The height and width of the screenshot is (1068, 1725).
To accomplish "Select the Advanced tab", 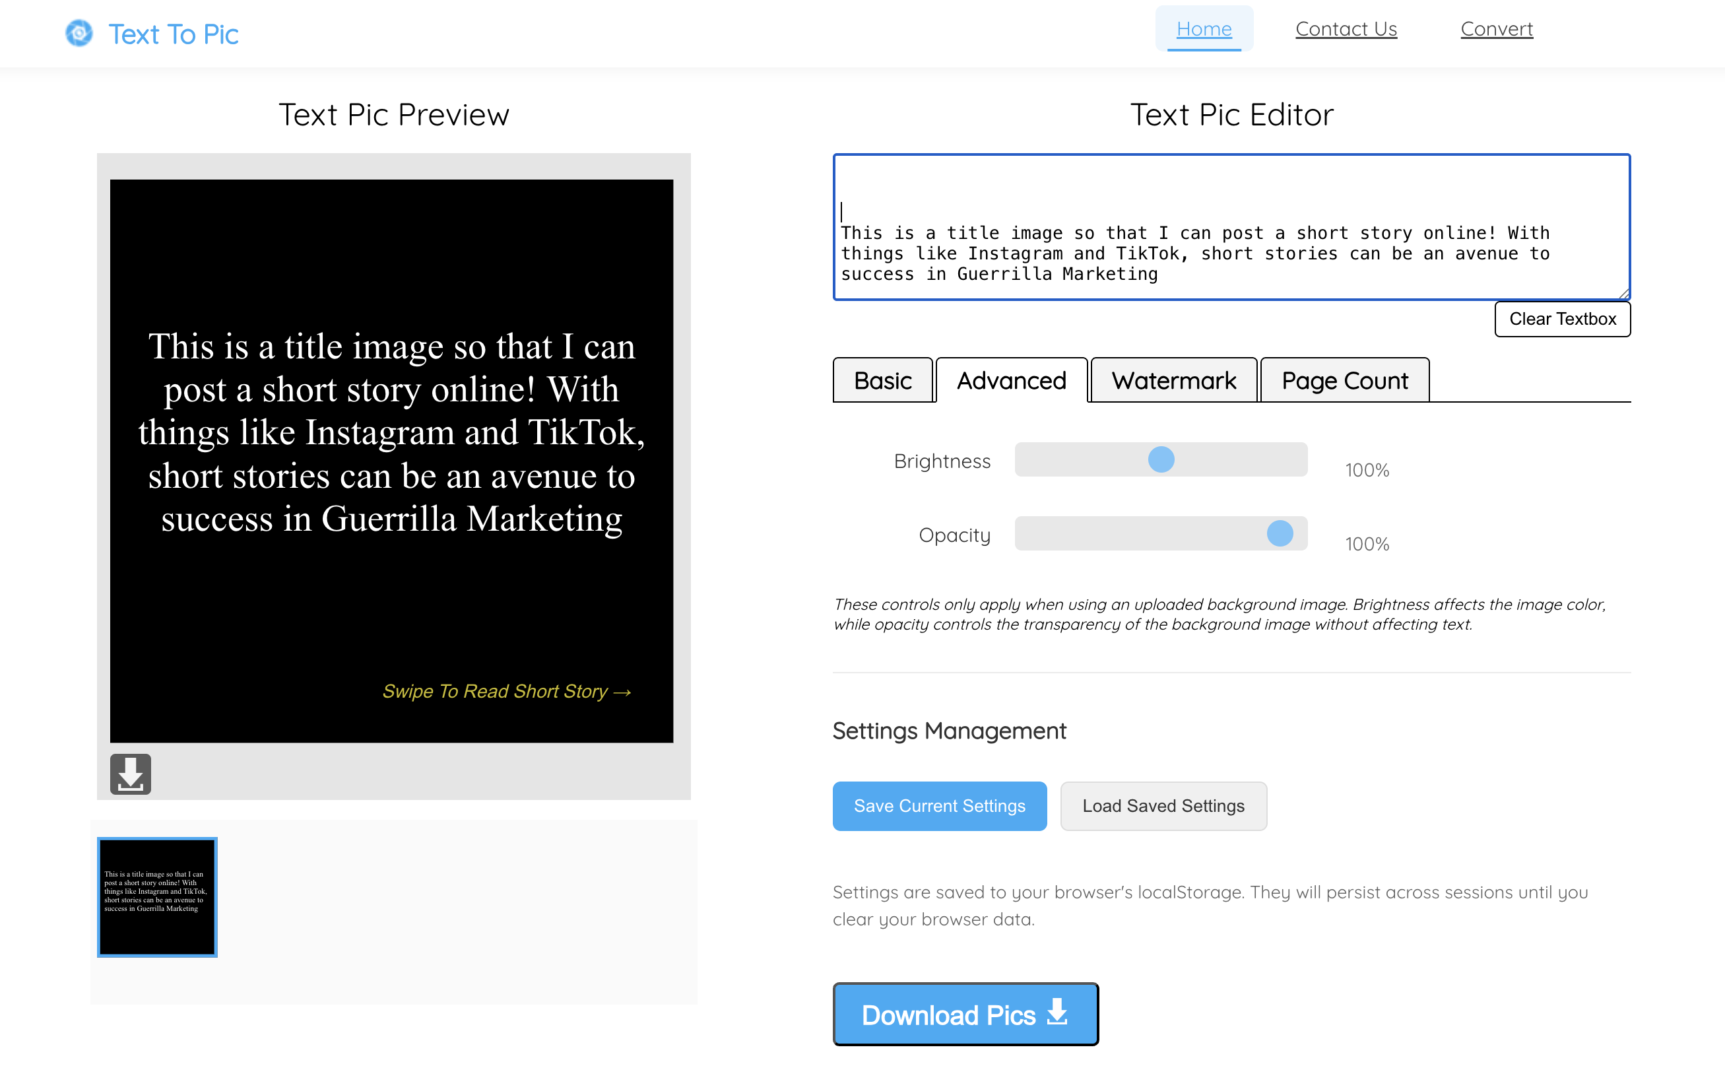I will [x=1011, y=380].
